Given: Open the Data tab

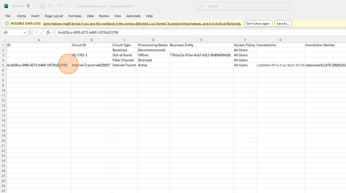Looking at the screenshot, I should pos(90,16).
